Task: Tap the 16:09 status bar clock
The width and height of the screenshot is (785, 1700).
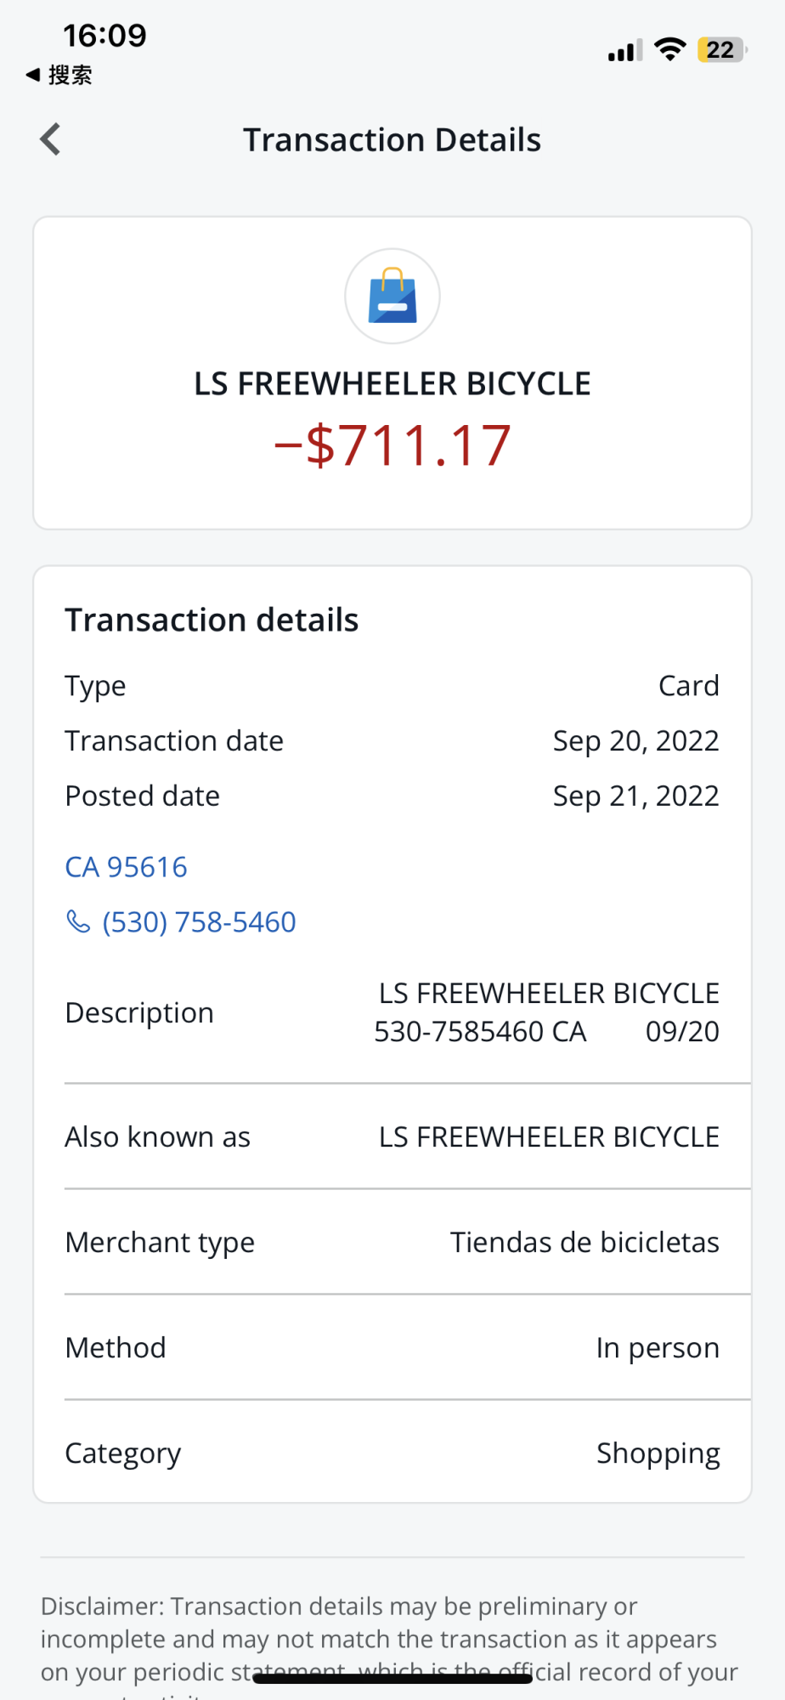Action: tap(104, 36)
